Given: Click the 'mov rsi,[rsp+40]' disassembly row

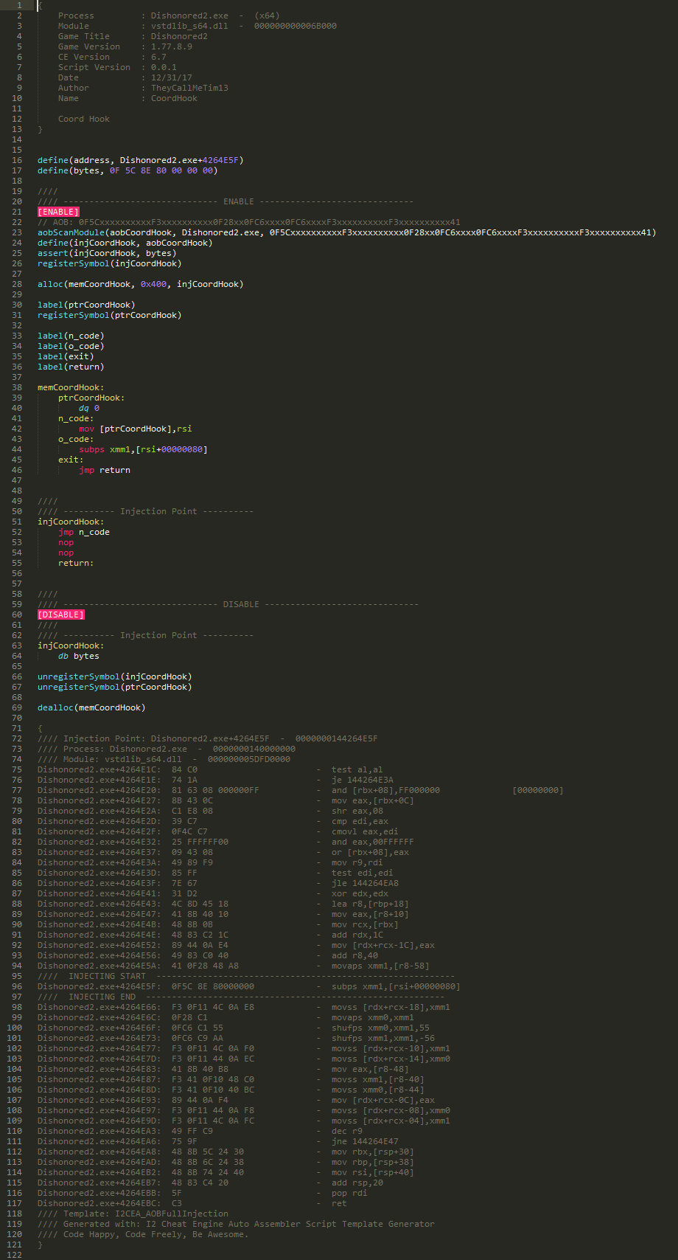Looking at the screenshot, I should click(x=226, y=1172).
